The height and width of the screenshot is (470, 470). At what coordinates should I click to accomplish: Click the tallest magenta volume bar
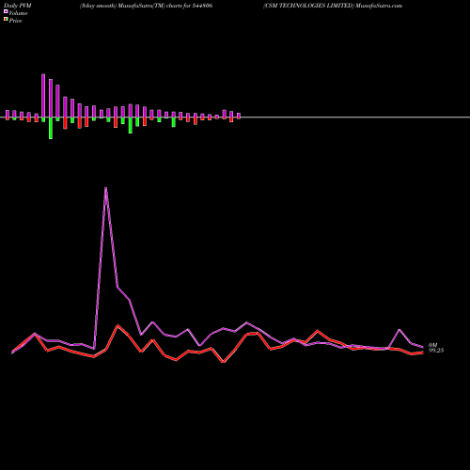pos(43,96)
